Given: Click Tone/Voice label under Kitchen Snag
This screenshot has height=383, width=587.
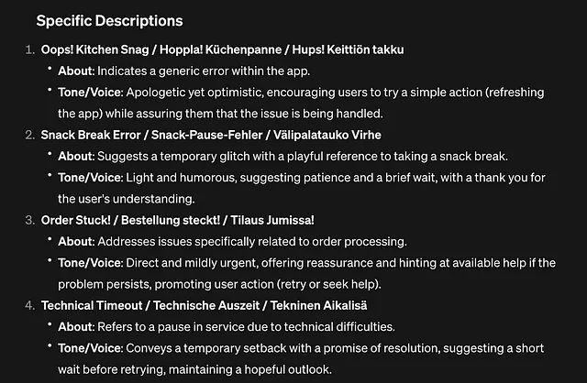Looking at the screenshot, I should (91, 93).
